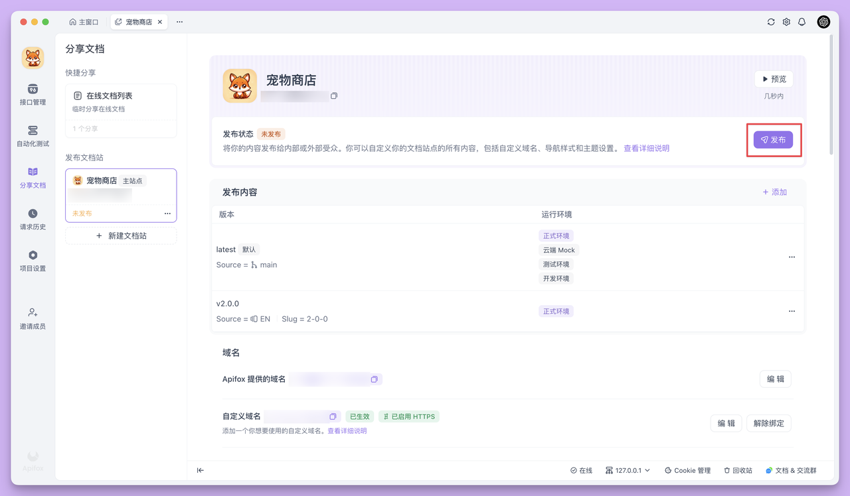Select 分享文档 sidebar icon
The width and height of the screenshot is (850, 496).
(33, 172)
